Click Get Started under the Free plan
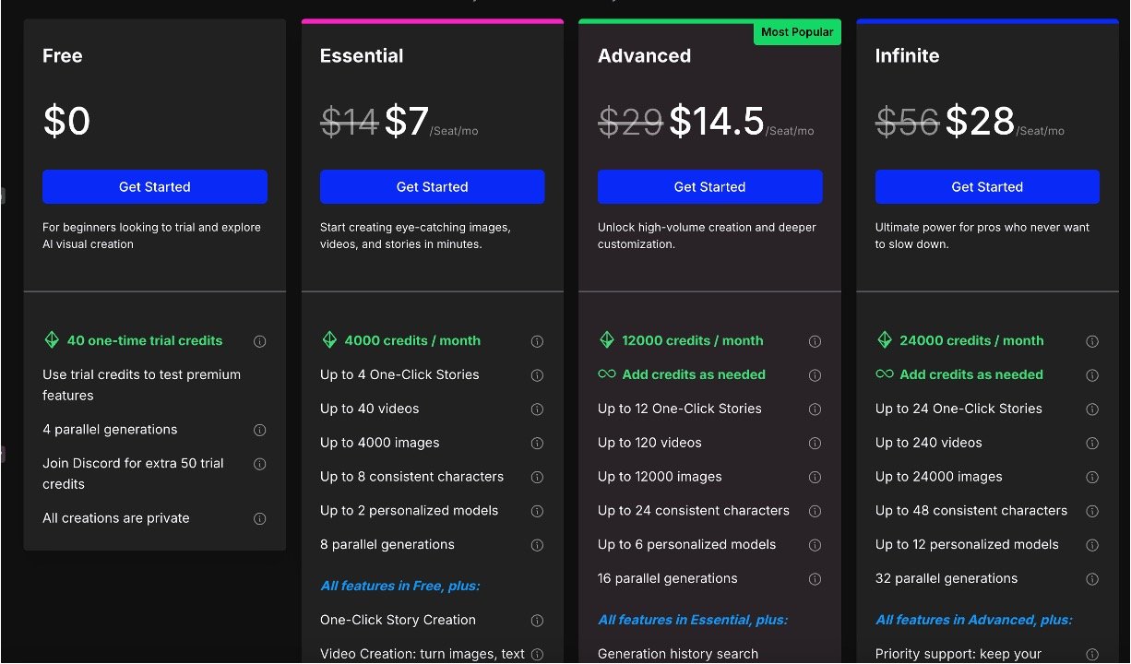This screenshot has width=1131, height=664. [155, 186]
